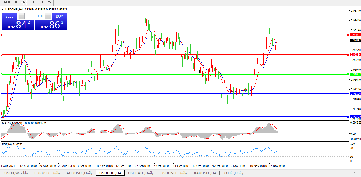The height and width of the screenshot is (177, 361).
Task: Collapse one-click panel via triangle beside USDCHF
Action: point(3,10)
